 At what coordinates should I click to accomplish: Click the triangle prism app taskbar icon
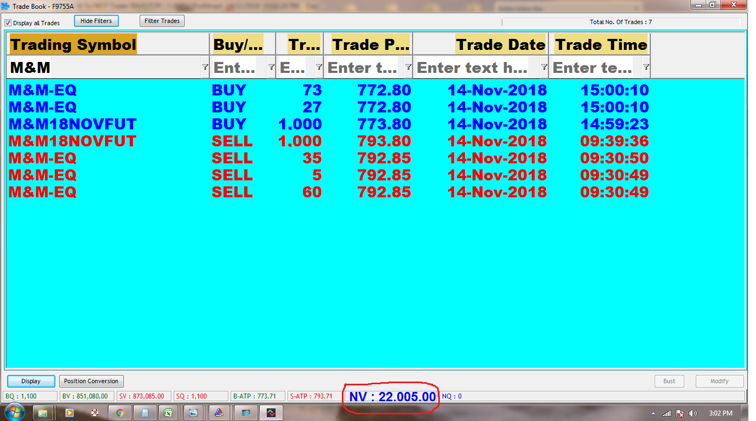[x=219, y=413]
